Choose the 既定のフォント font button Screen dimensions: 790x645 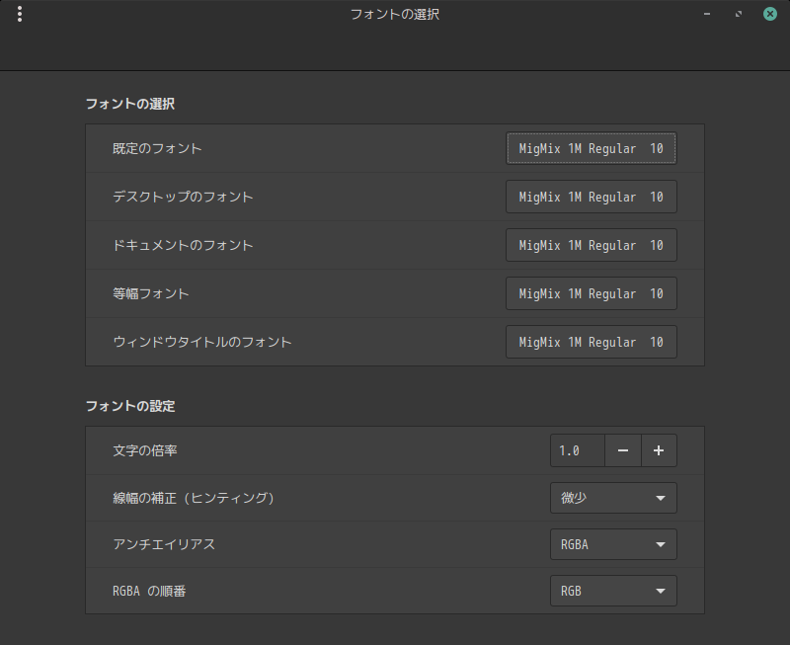pos(591,148)
